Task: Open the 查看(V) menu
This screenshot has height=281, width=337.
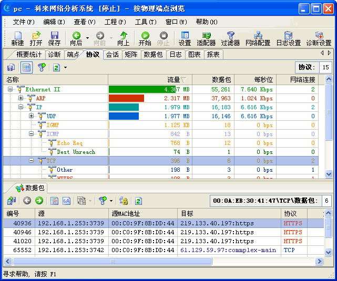Action: pos(85,22)
